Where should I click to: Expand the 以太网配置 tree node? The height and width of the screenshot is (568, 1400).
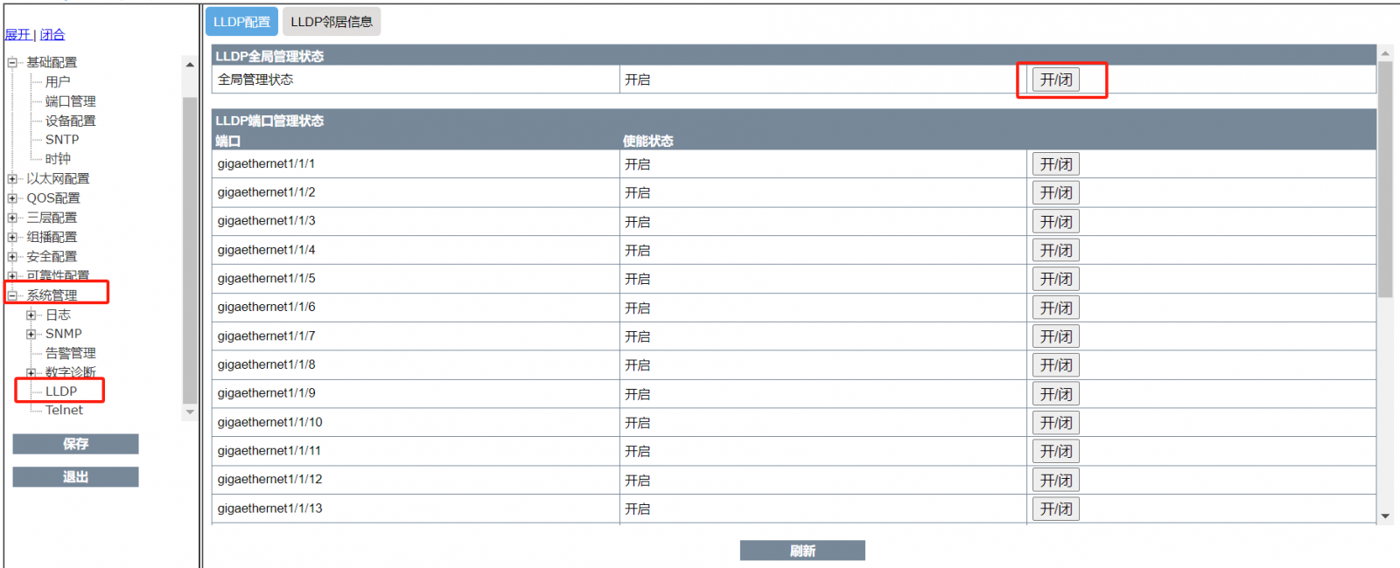tap(12, 179)
